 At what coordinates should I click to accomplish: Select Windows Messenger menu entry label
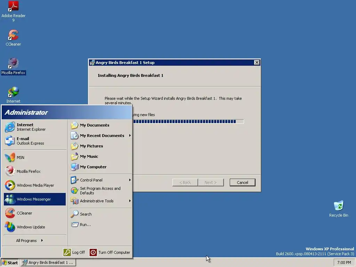click(34, 199)
